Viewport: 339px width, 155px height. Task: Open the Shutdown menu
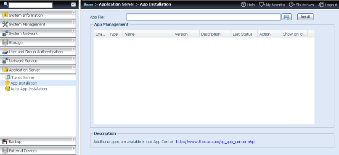click(305, 5)
